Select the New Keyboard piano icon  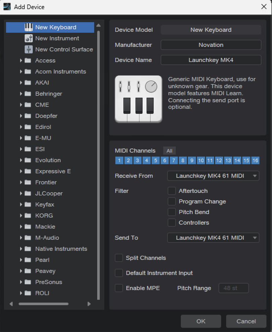(x=29, y=27)
